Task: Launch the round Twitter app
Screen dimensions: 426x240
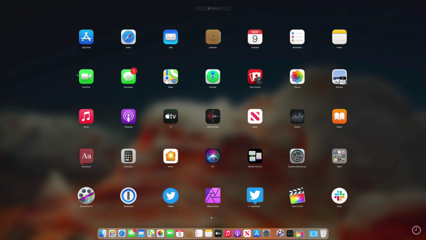Action: pyautogui.click(x=171, y=195)
